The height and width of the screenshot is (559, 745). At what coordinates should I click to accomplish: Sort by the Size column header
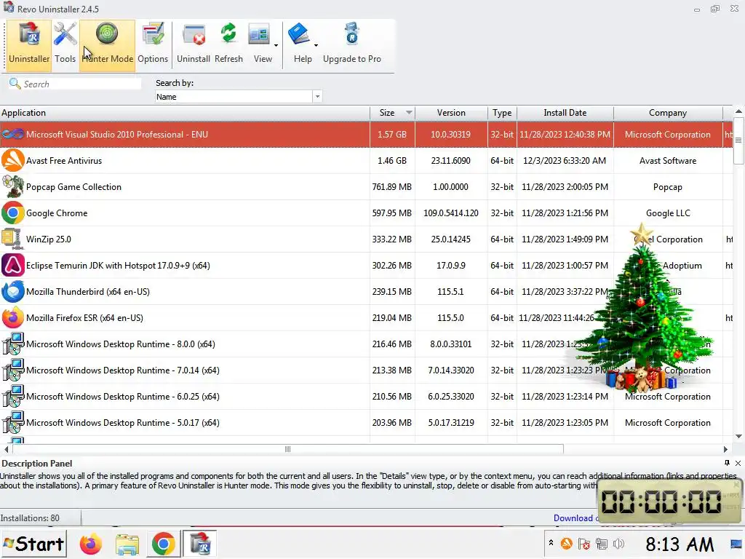pyautogui.click(x=392, y=113)
